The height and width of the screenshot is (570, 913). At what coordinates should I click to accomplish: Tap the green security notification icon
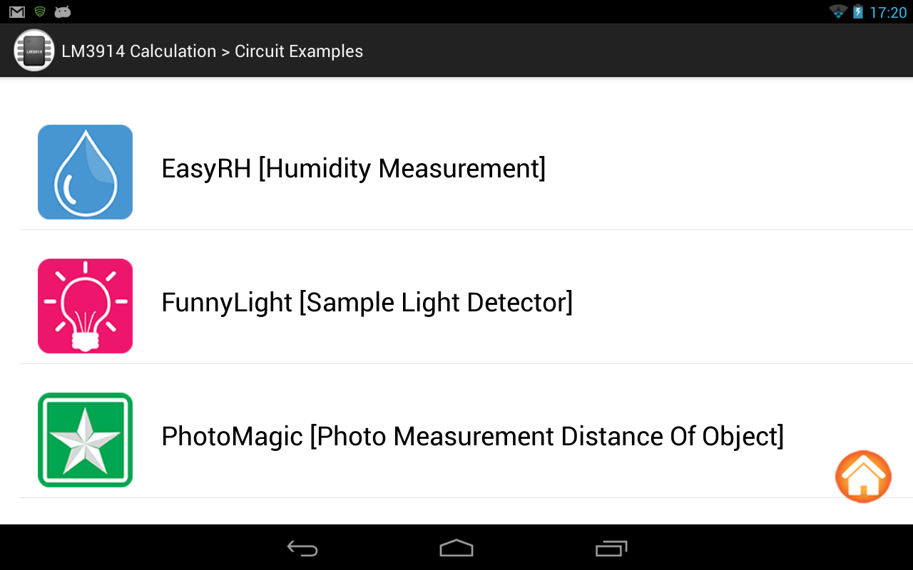tap(40, 12)
